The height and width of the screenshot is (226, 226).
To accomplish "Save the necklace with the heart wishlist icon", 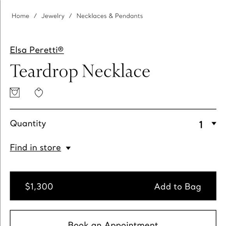I will click(39, 92).
